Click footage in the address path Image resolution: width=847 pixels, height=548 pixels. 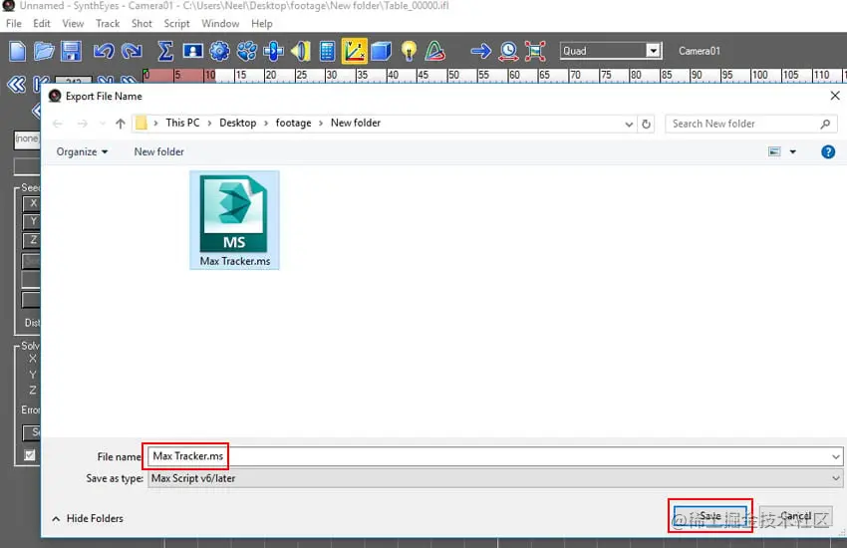coord(293,124)
